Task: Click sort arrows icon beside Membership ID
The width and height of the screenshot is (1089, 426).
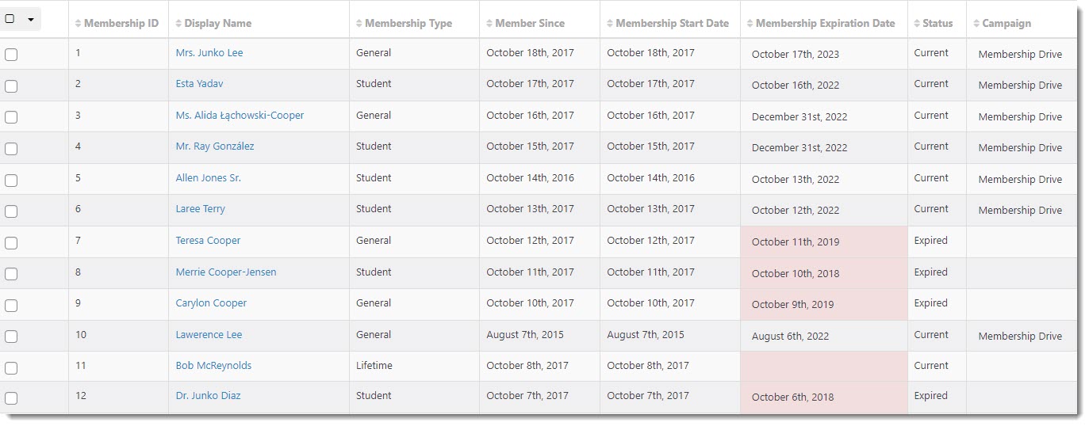Action: (78, 24)
